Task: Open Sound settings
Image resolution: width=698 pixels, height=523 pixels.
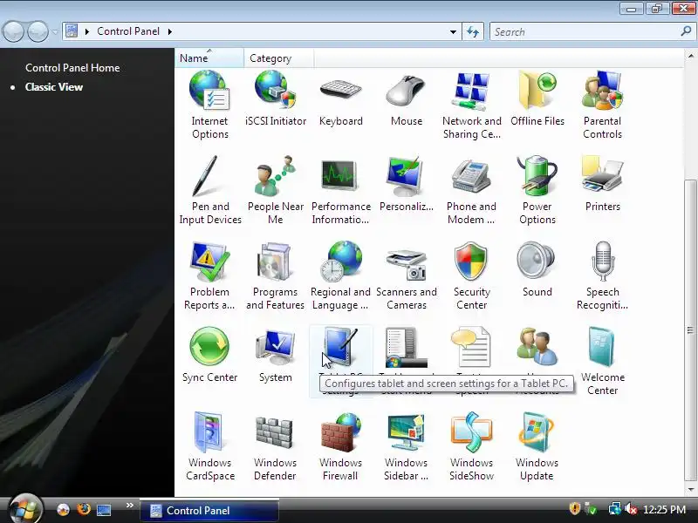Action: 537,269
